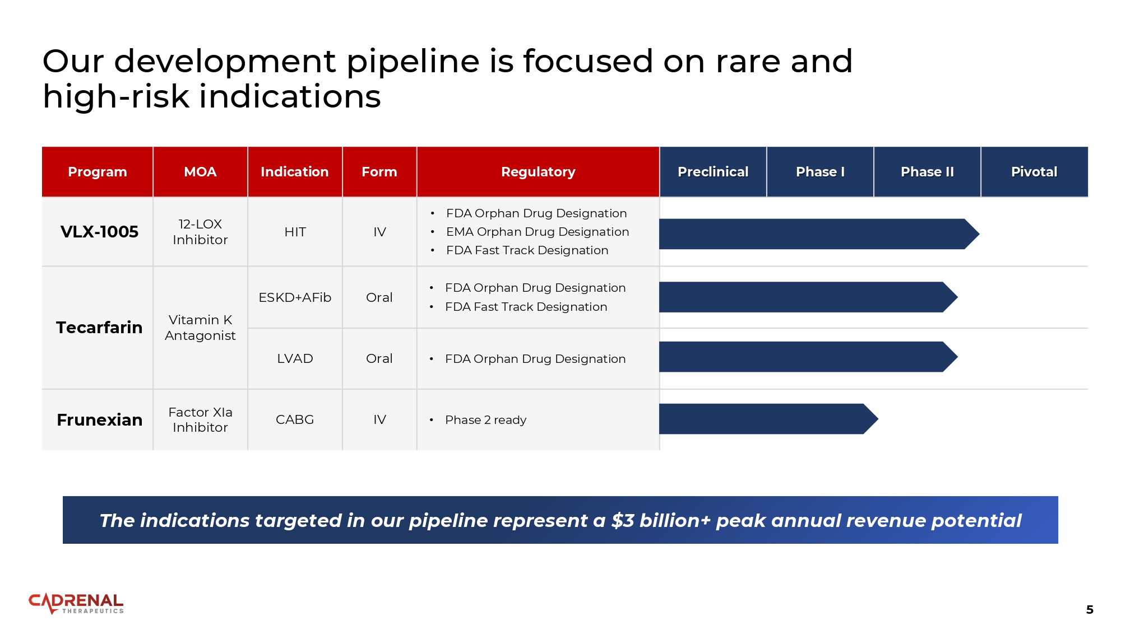Image resolution: width=1121 pixels, height=630 pixels.
Task: Click the page number 5
Action: (x=1089, y=610)
